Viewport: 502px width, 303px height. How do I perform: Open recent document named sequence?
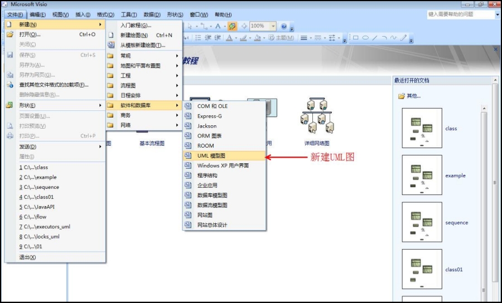click(x=456, y=222)
